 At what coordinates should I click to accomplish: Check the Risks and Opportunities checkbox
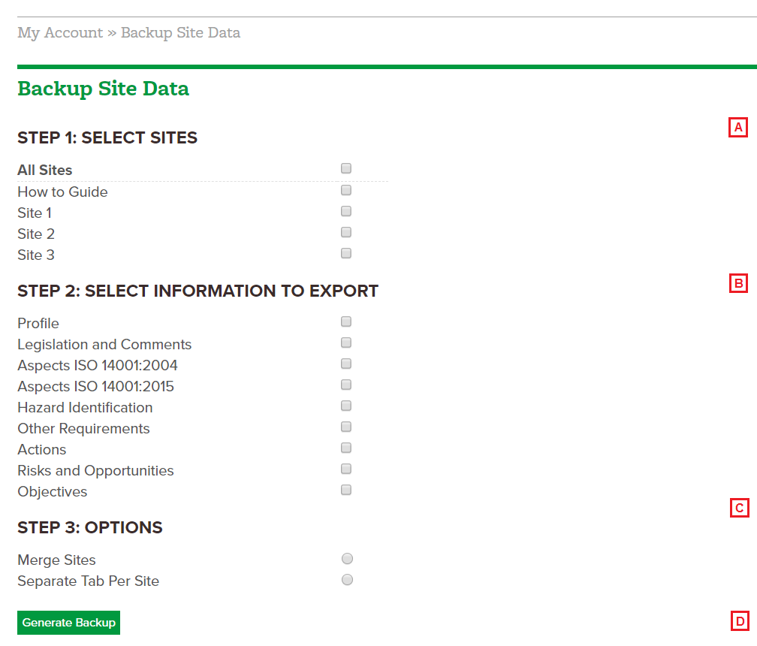click(x=346, y=469)
